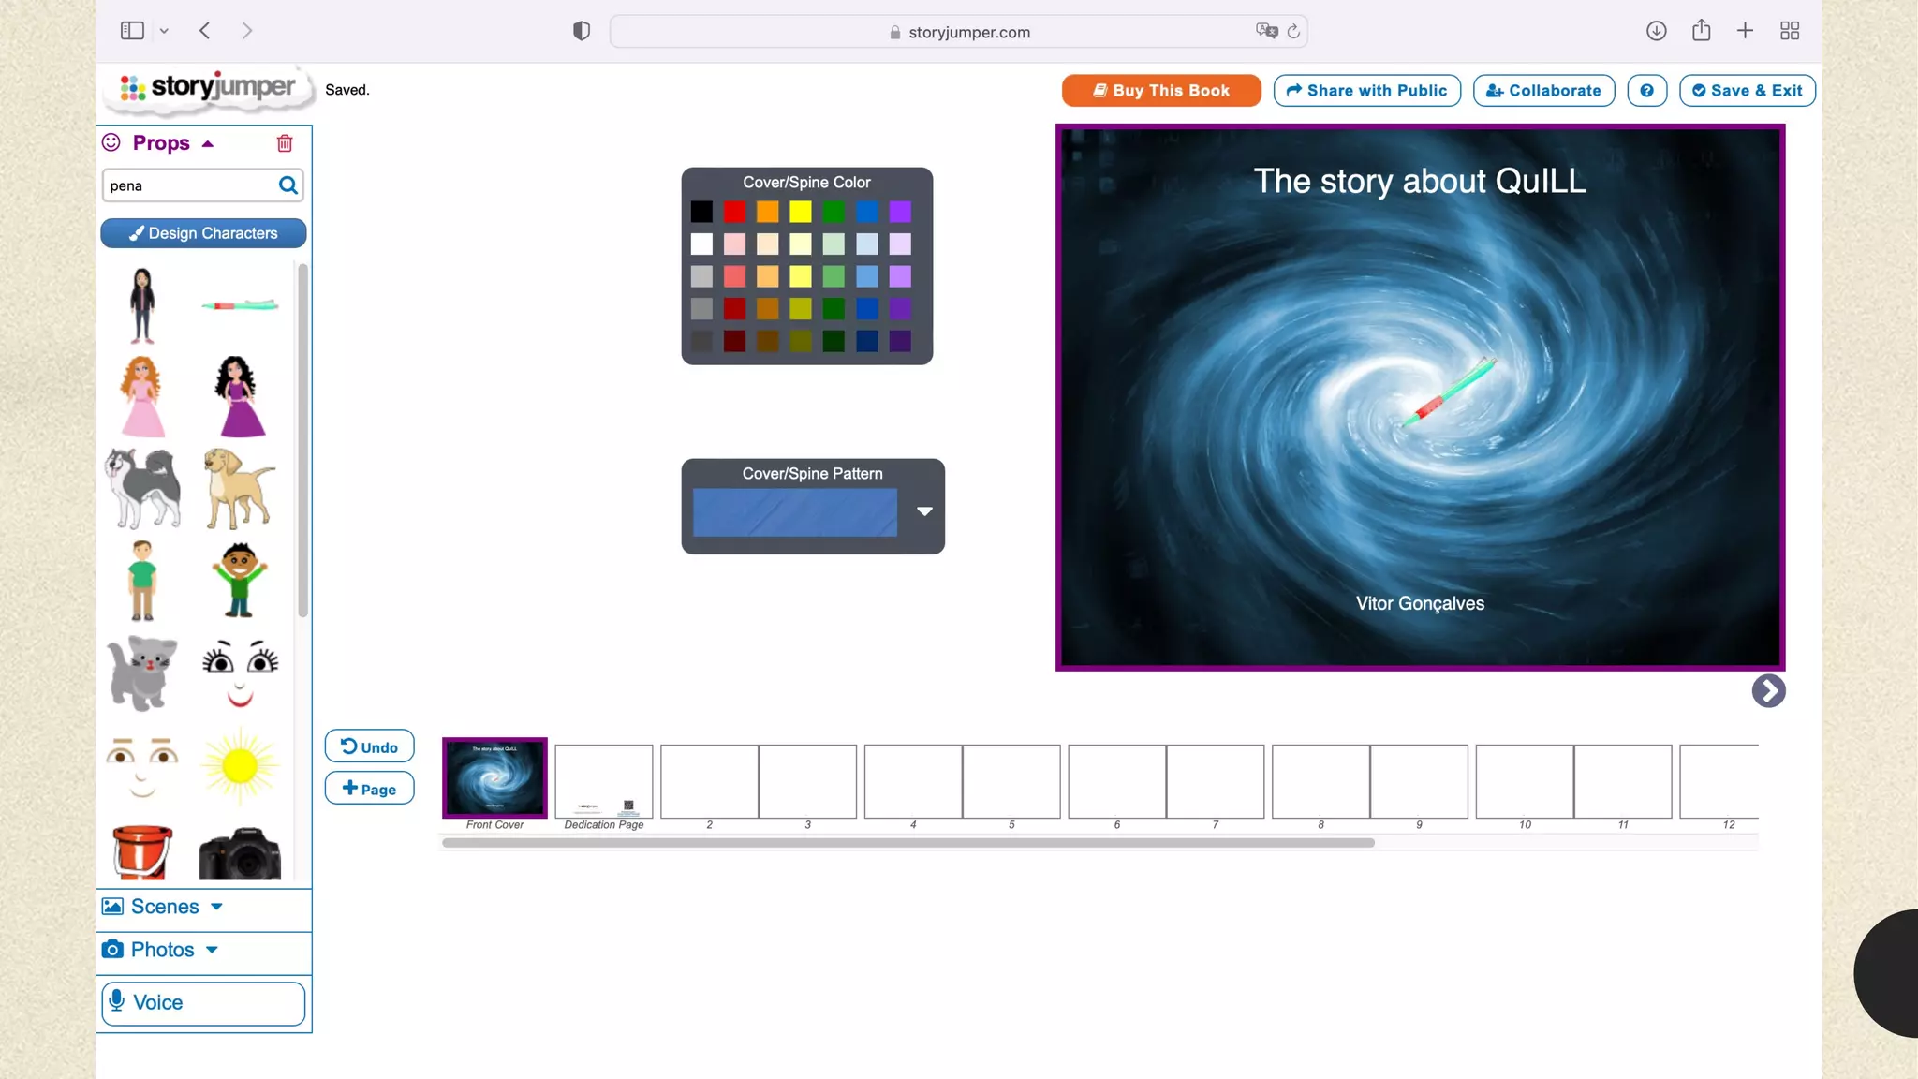This screenshot has width=1918, height=1079.
Task: Click Buy This Book button
Action: pos(1161,91)
